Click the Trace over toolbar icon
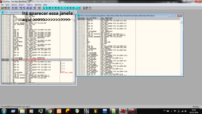The image size is (202, 114). (x=31, y=8)
